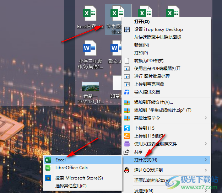Click the share icon beside 共享
The height and width of the screenshot is (193, 222).
tap(126, 152)
